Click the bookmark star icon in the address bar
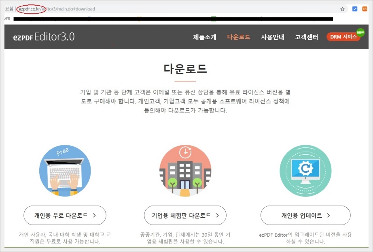Viewport: 373px width, 252px height. (342, 9)
